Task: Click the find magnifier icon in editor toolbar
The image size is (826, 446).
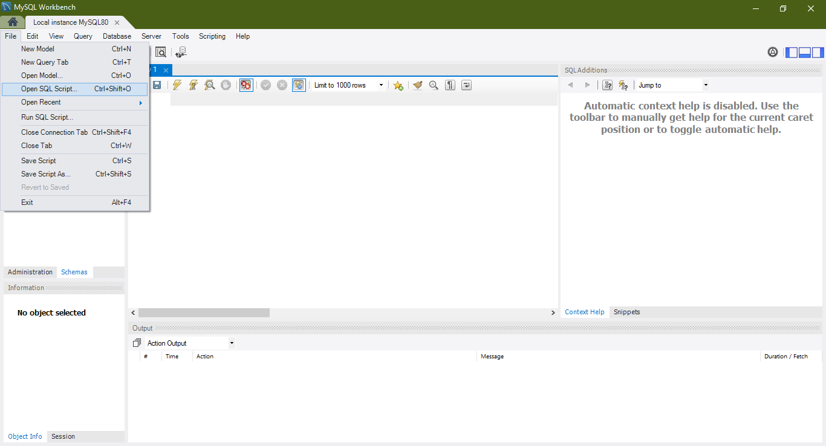Action: [x=434, y=85]
